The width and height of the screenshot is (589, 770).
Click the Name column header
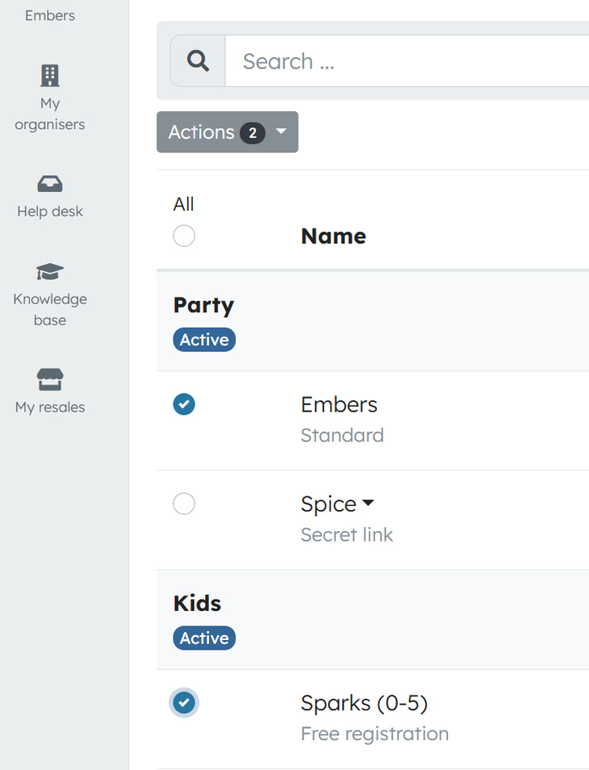[x=333, y=236]
